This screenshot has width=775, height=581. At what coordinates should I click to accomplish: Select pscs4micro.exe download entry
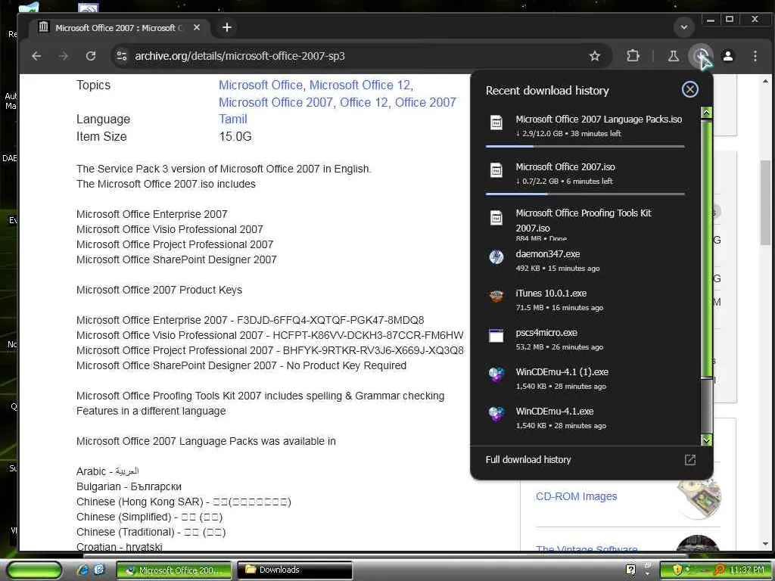[585, 340]
